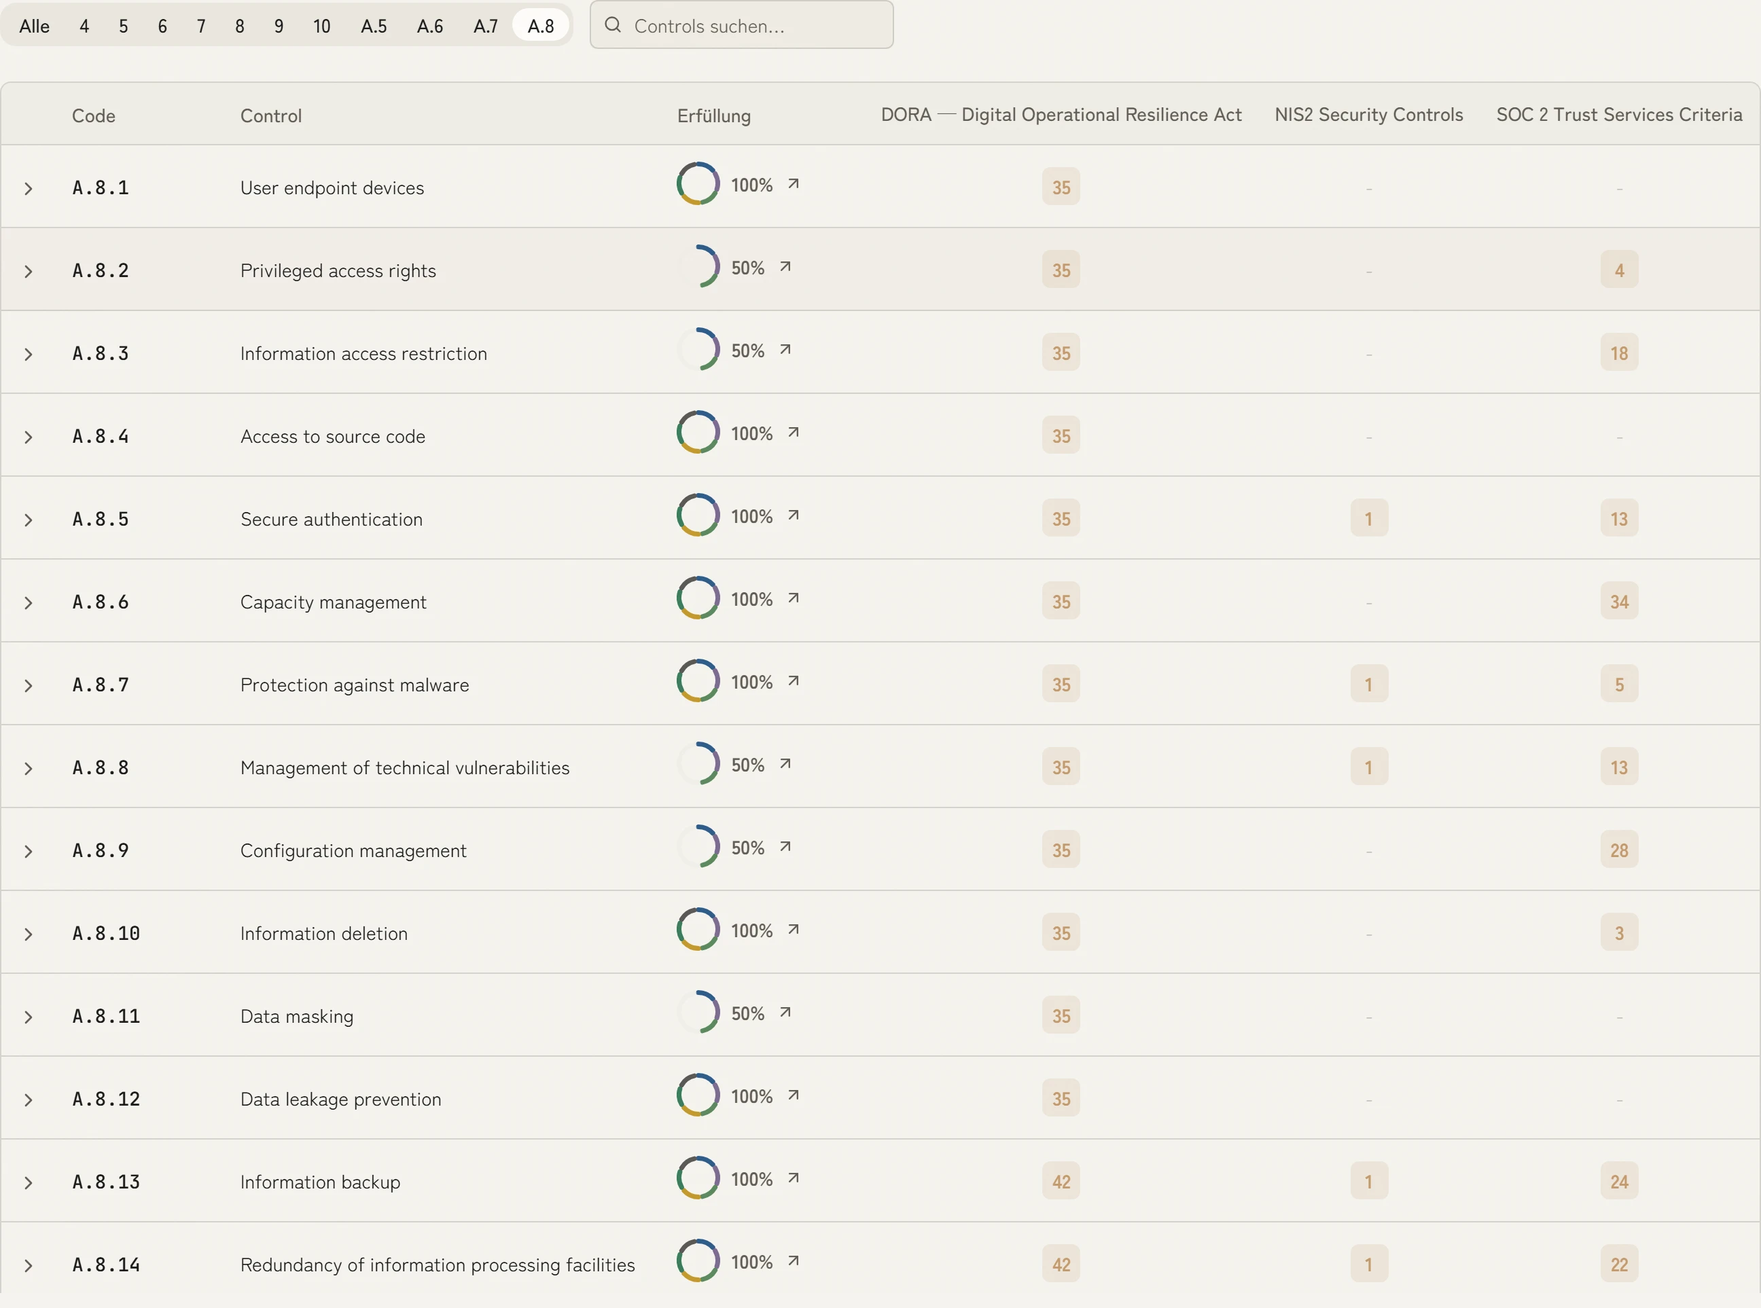Open the arrow icon for Information deletion

tap(793, 930)
